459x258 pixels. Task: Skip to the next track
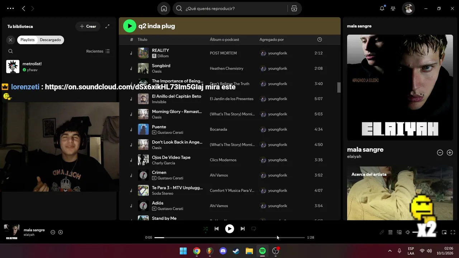[243, 229]
